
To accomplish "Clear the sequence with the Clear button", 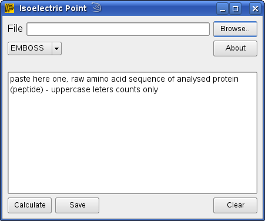I will pyautogui.click(x=235, y=205).
